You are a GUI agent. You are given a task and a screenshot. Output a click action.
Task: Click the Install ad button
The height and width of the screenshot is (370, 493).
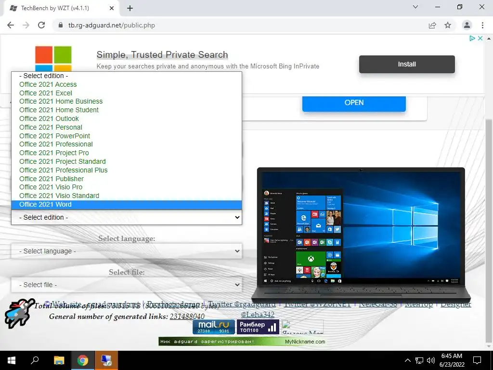pos(407,64)
